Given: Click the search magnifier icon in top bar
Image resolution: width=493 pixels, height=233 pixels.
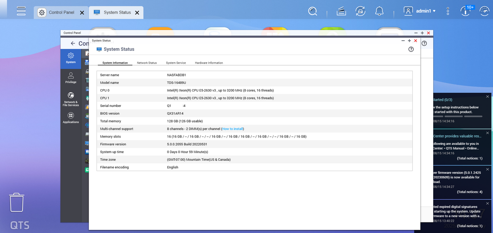Looking at the screenshot, I should click(x=313, y=11).
